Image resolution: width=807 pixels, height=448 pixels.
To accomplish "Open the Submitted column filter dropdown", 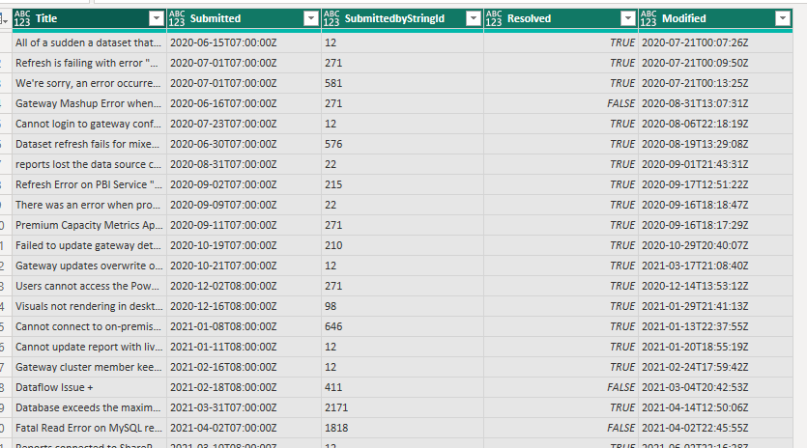I will point(311,19).
